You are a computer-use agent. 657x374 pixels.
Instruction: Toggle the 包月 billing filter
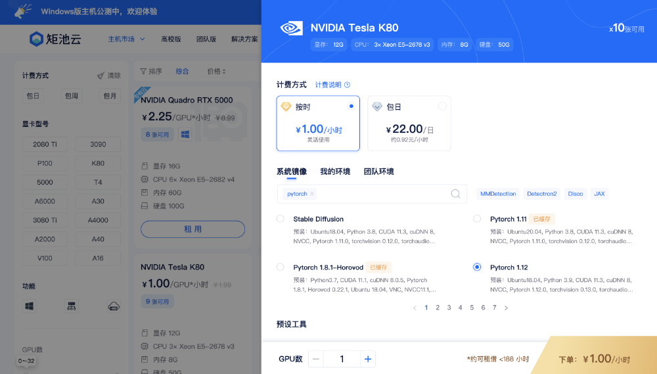click(x=110, y=95)
